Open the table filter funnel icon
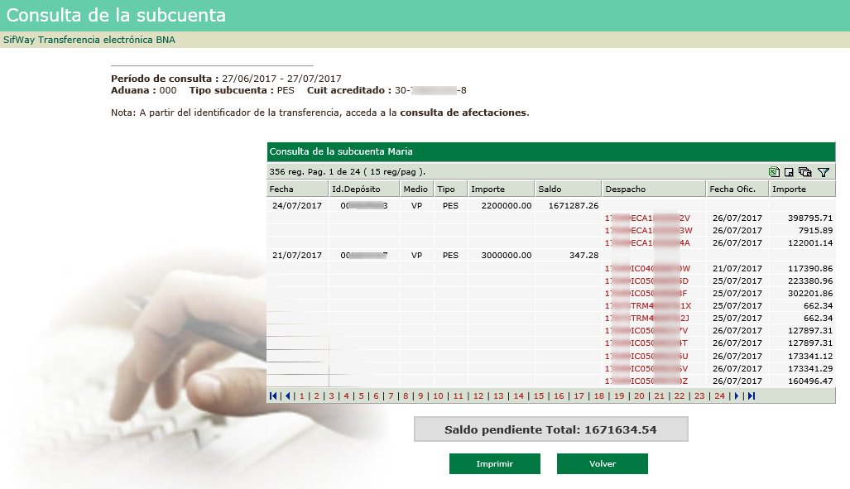This screenshot has width=850, height=489. click(823, 172)
